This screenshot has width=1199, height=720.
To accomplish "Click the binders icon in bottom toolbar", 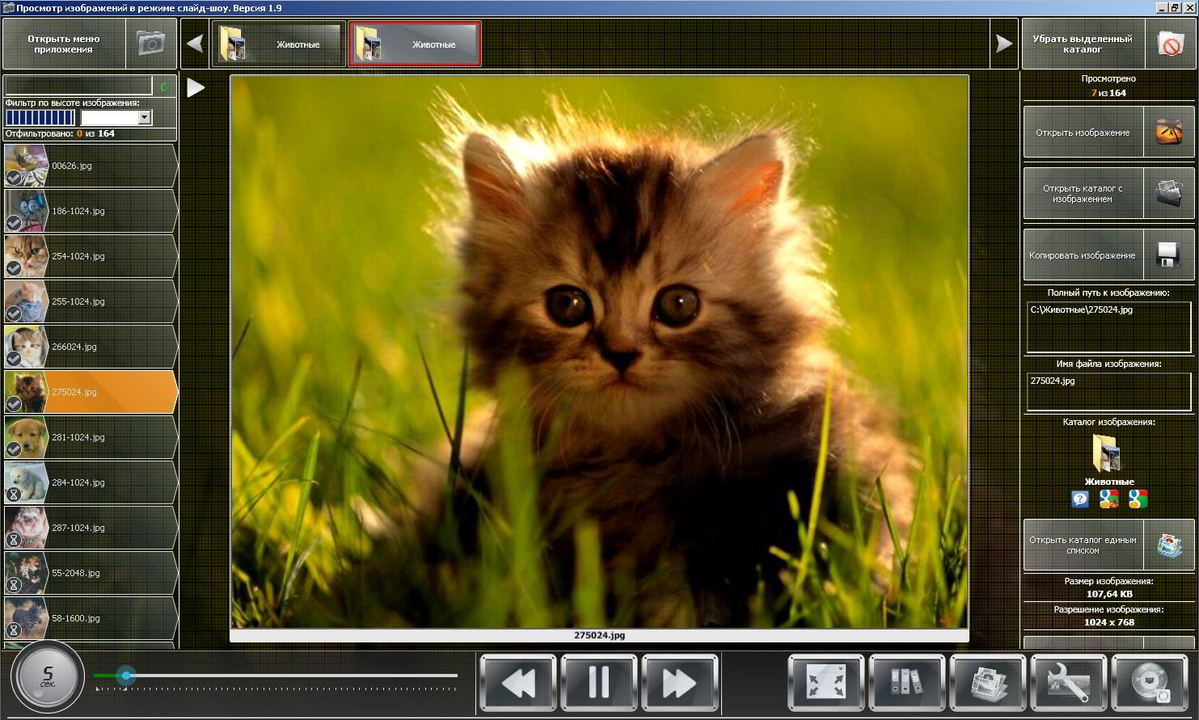I will (x=907, y=683).
